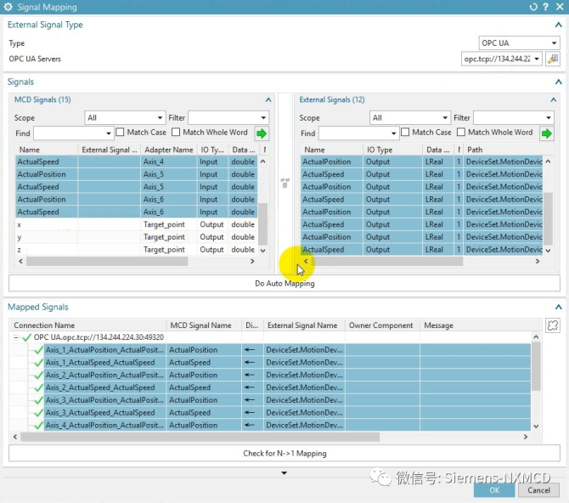Click the dialog settings gear icon

coord(8,7)
